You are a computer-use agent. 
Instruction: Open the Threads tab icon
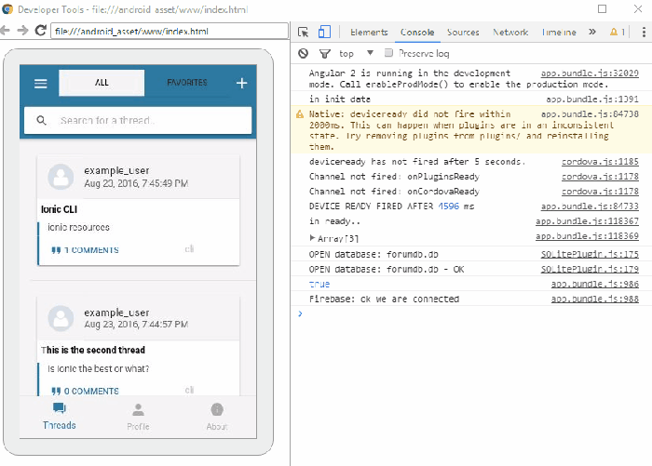click(x=59, y=408)
